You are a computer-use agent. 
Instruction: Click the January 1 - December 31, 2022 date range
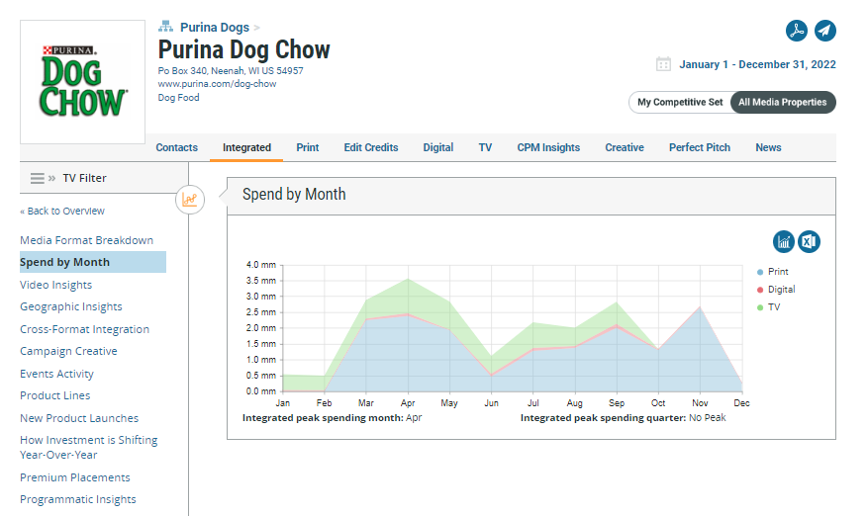tap(757, 64)
